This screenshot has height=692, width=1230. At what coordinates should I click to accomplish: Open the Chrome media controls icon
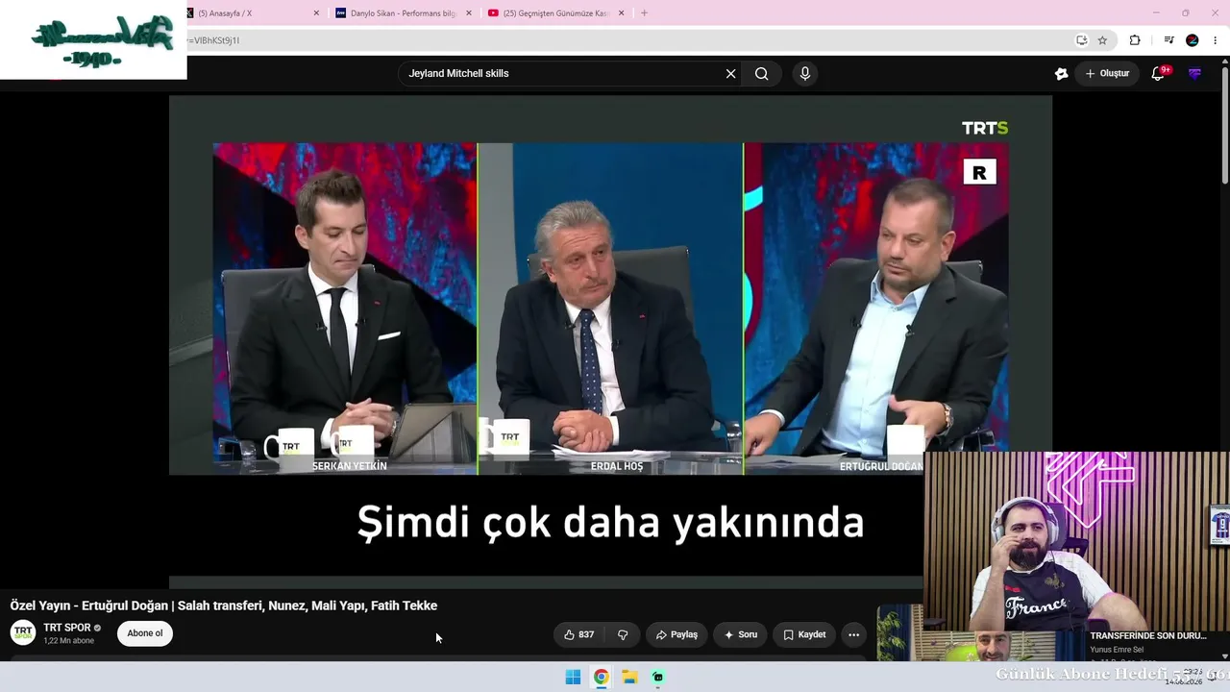(x=1168, y=40)
